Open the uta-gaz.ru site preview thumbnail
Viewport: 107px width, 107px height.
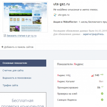click(25, 17)
